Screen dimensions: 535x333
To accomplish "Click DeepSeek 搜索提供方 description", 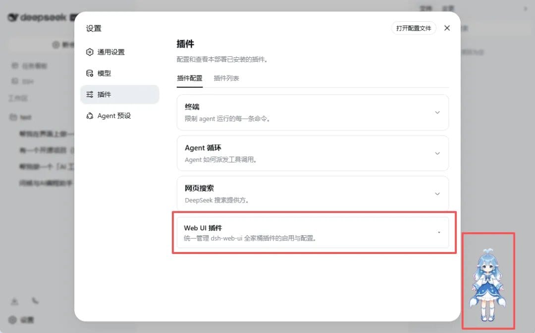I will tap(217, 200).
